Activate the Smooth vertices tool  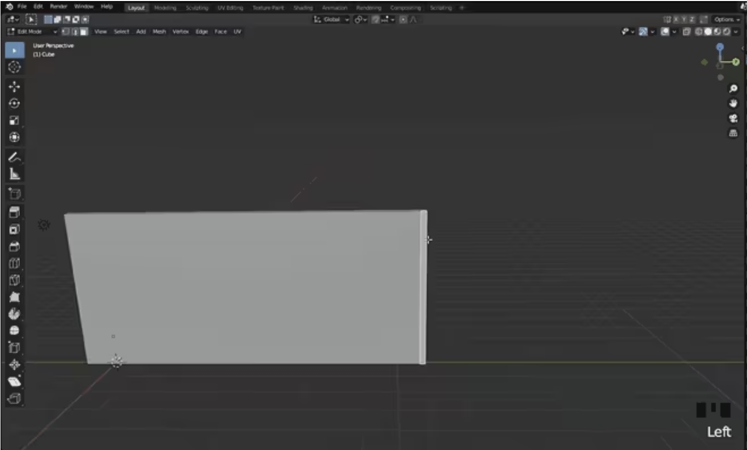tap(14, 331)
